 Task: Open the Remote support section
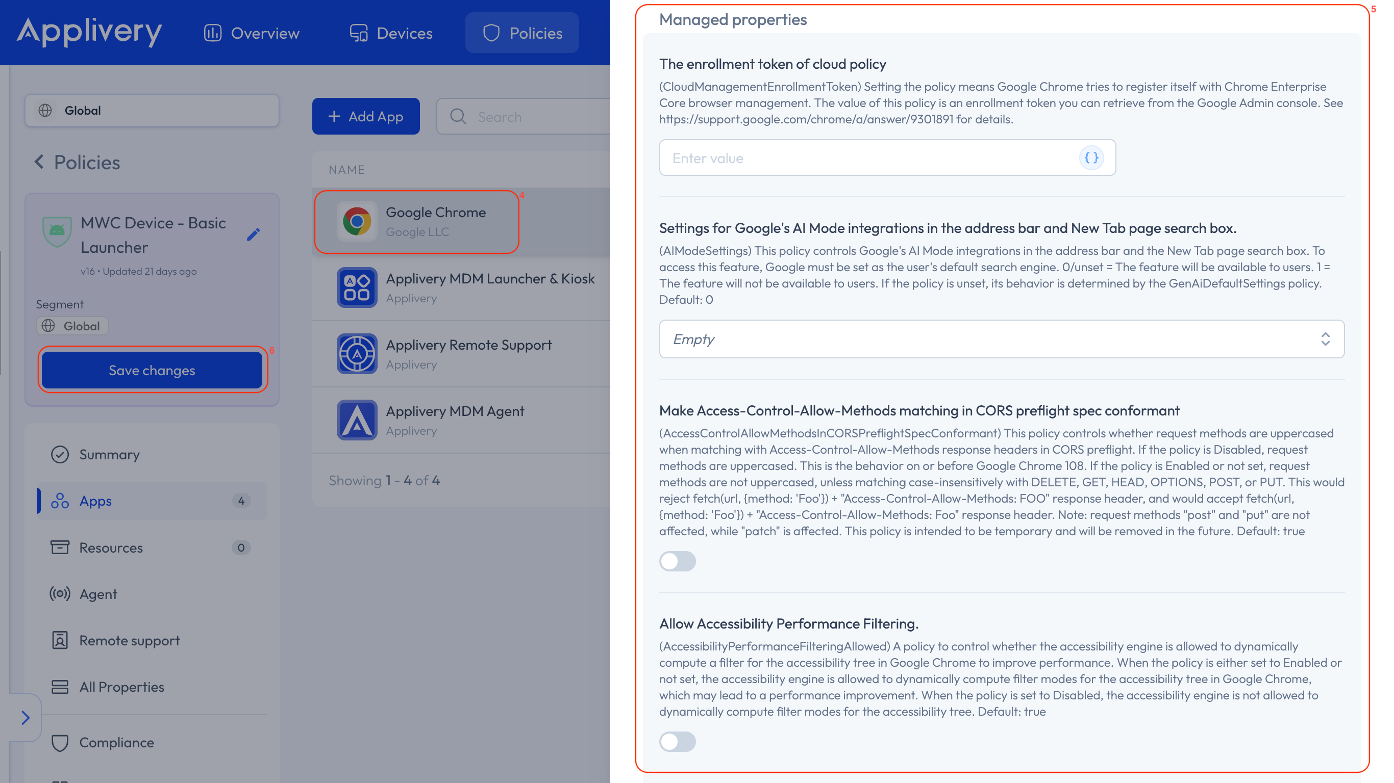pyautogui.click(x=152, y=640)
